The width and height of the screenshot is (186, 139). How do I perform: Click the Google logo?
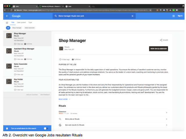(x=16, y=16)
